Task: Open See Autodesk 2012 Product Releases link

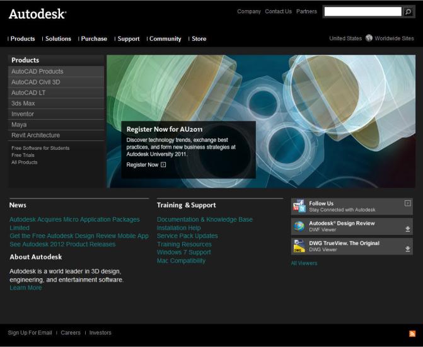Action: tap(62, 244)
